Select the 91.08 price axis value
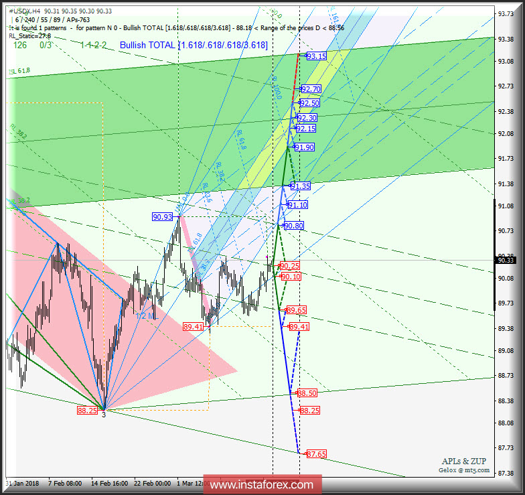This screenshot has height=495, width=525. tap(506, 206)
